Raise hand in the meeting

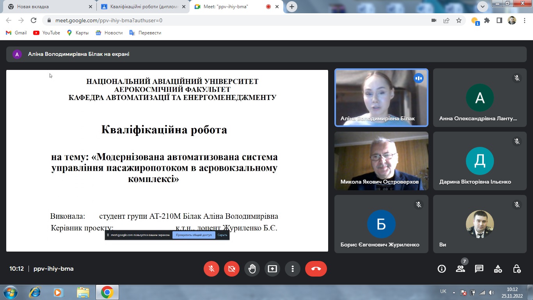(252, 269)
